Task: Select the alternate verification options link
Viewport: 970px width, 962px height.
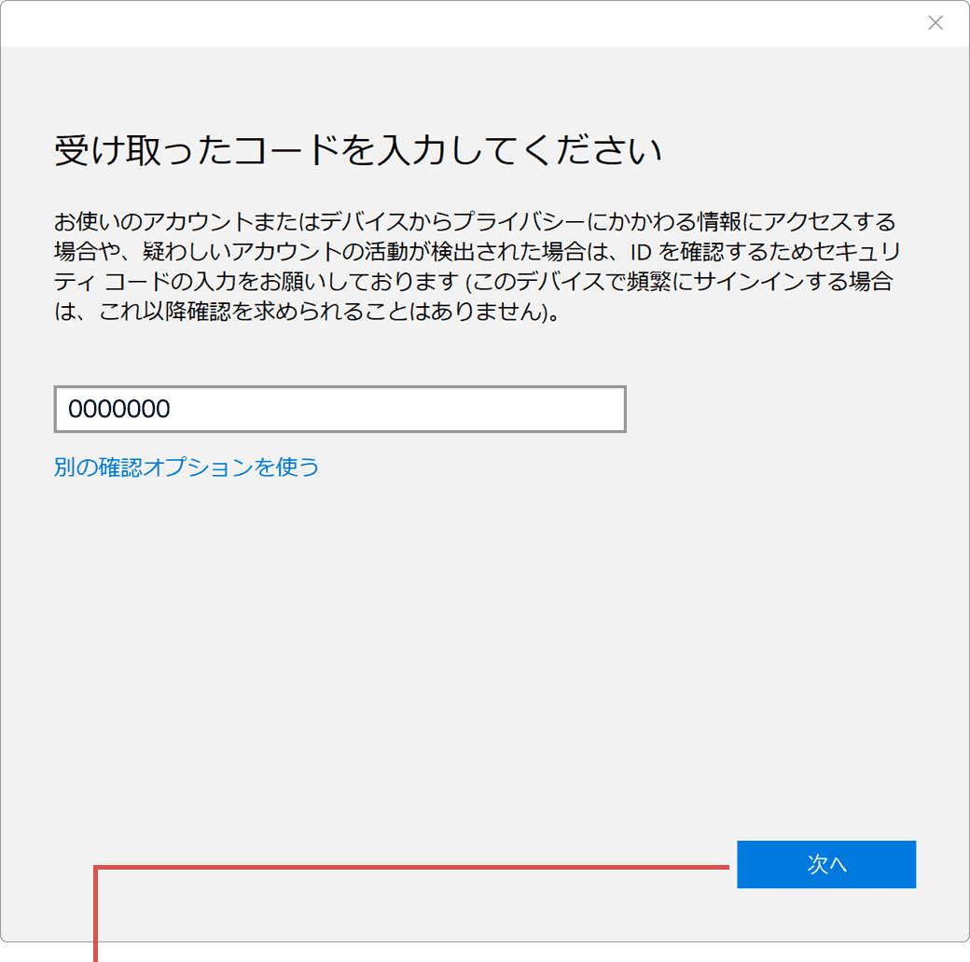Action: pyautogui.click(x=186, y=467)
